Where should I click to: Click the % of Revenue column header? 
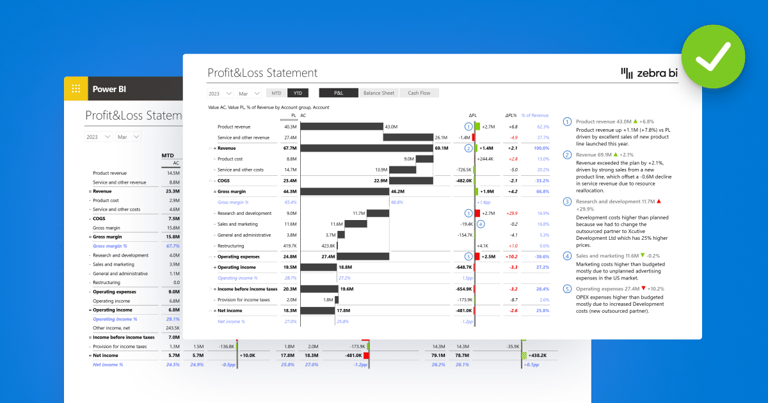(x=535, y=116)
